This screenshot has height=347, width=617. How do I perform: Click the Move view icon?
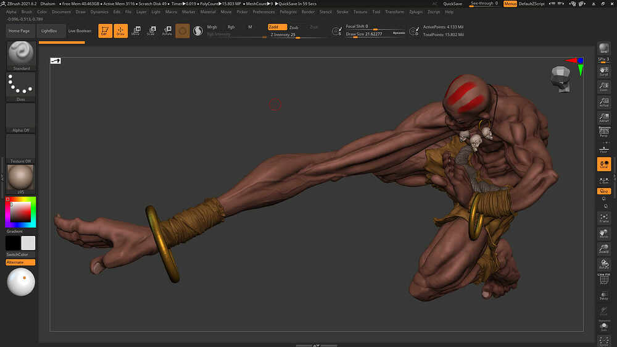coord(603,233)
